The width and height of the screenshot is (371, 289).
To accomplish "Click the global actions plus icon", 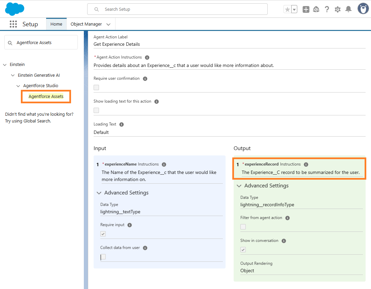I will (x=306, y=9).
